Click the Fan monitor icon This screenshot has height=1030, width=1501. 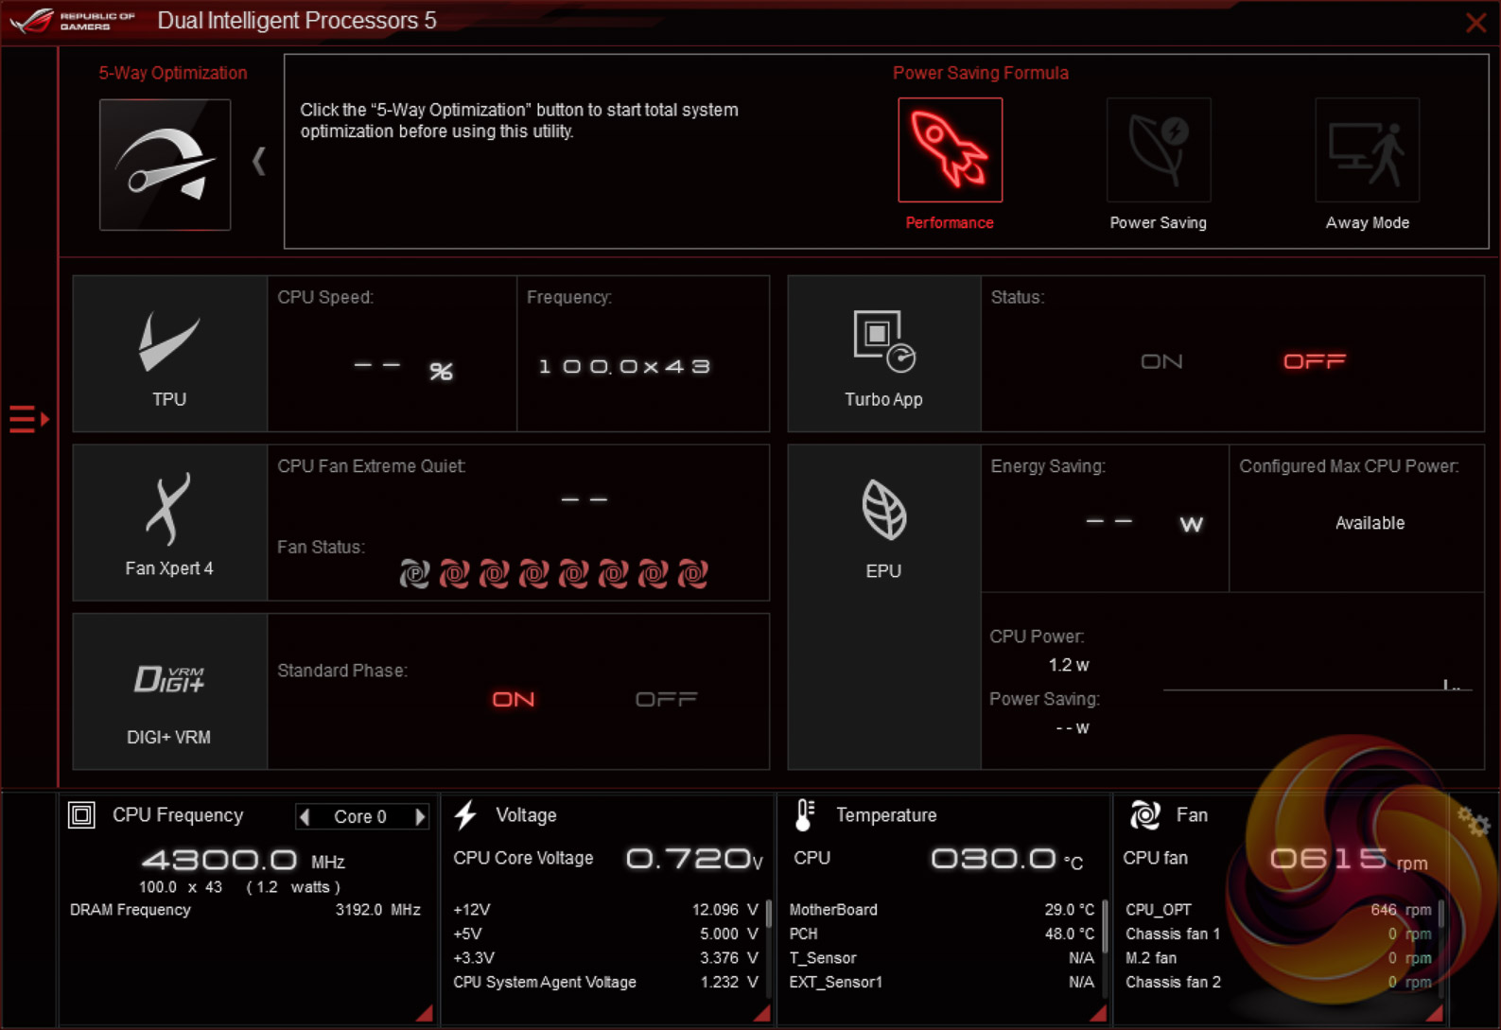(1144, 815)
